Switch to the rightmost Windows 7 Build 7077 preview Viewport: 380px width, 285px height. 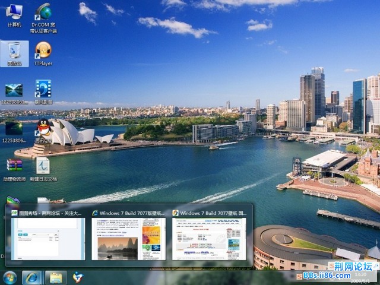pyautogui.click(x=208, y=239)
